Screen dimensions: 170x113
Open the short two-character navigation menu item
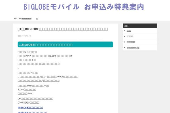[x=37, y=19]
